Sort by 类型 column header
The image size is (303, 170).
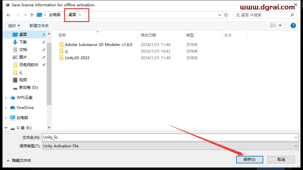click(x=190, y=35)
